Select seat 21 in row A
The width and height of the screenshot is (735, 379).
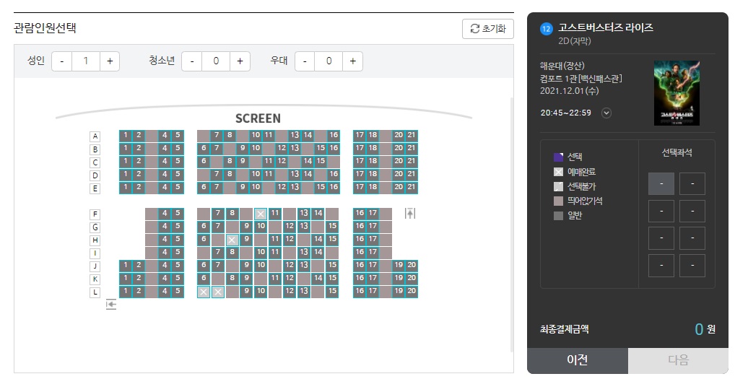[411, 136]
